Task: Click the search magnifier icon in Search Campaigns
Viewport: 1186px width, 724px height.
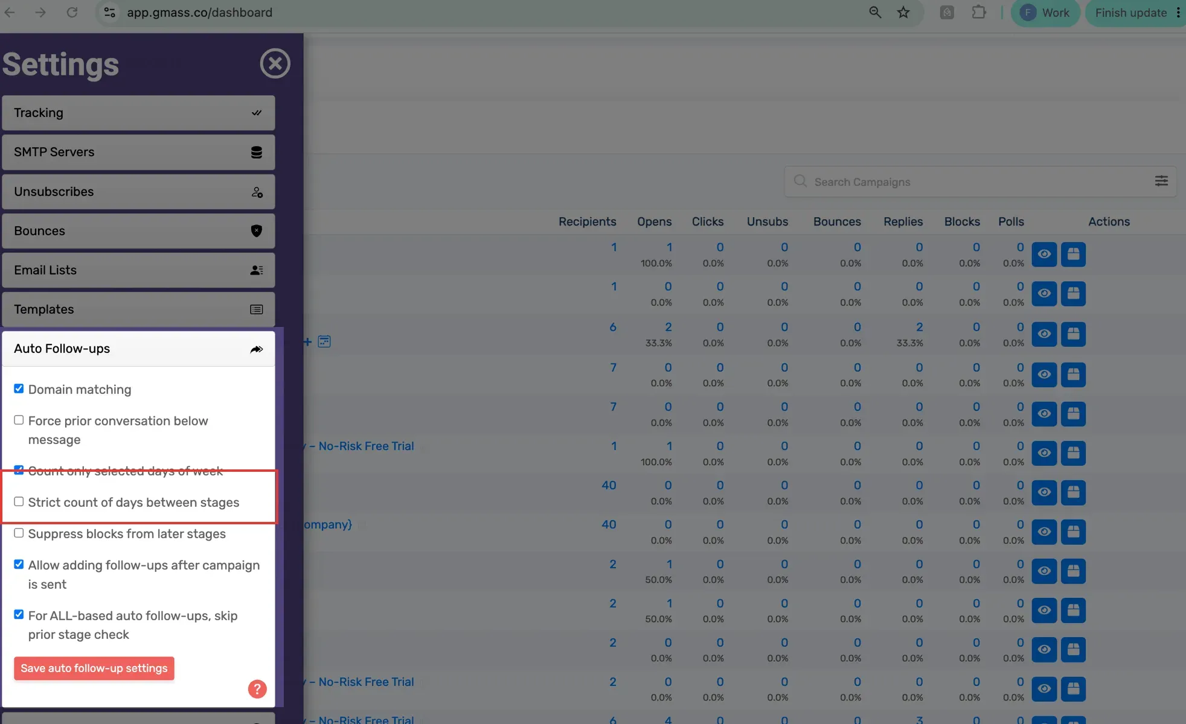Action: click(800, 181)
